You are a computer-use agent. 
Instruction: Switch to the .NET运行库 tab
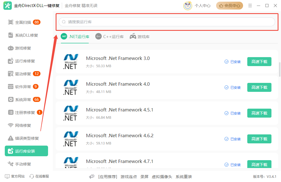coord(75,37)
